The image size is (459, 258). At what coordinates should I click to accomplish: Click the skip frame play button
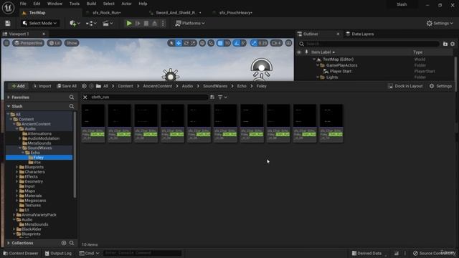click(138, 23)
